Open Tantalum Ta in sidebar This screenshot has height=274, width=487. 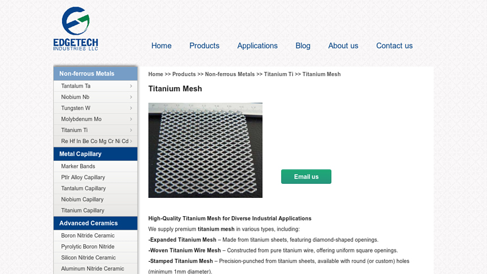[x=75, y=86]
